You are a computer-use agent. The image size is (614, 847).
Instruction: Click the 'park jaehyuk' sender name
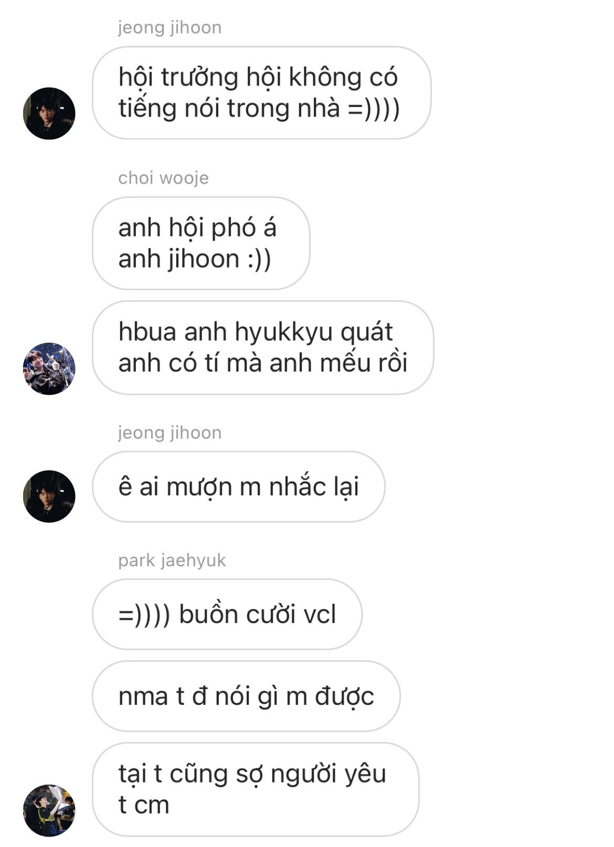172,560
